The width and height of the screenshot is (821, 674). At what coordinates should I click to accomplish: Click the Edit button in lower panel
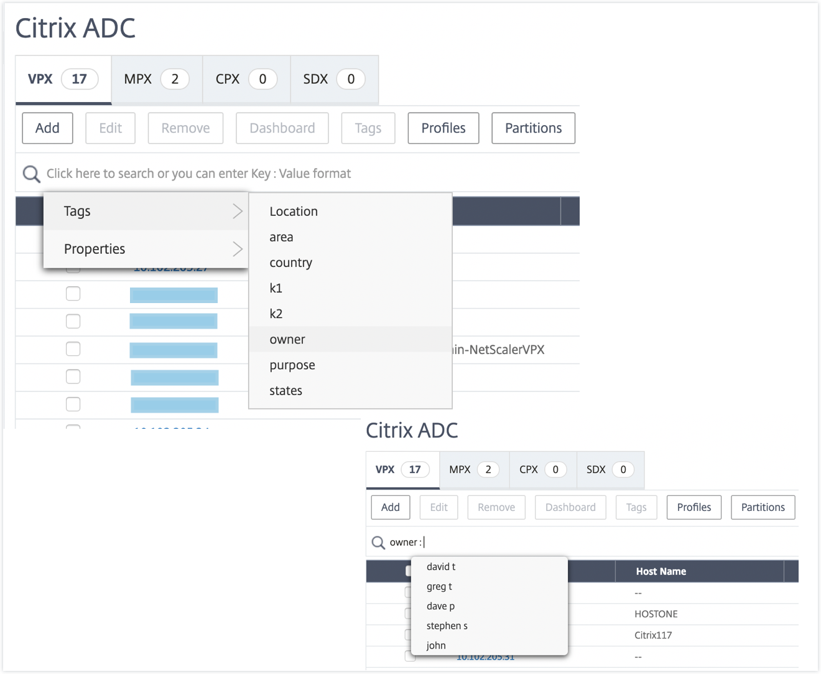pos(438,507)
